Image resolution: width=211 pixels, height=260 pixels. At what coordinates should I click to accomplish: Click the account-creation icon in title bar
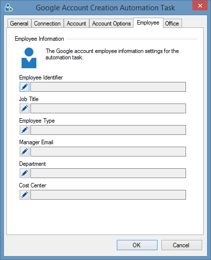[x=8, y=7]
